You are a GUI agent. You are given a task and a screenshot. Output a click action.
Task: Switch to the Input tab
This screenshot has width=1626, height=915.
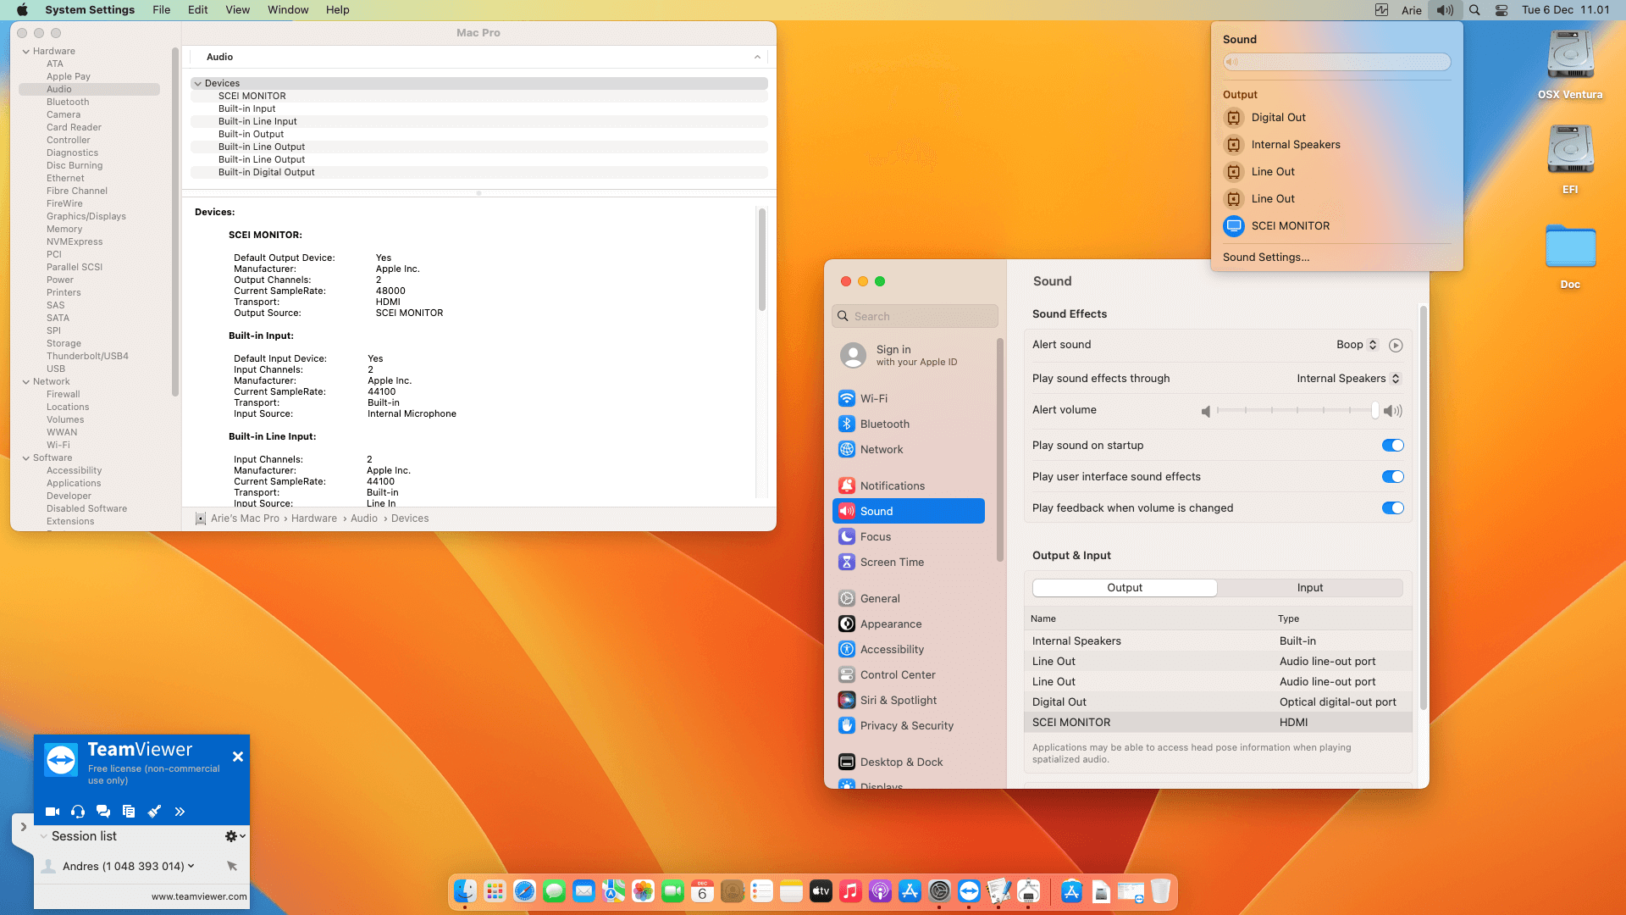click(1309, 588)
